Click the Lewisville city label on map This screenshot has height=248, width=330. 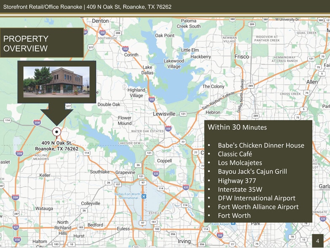pyautogui.click(x=164, y=114)
